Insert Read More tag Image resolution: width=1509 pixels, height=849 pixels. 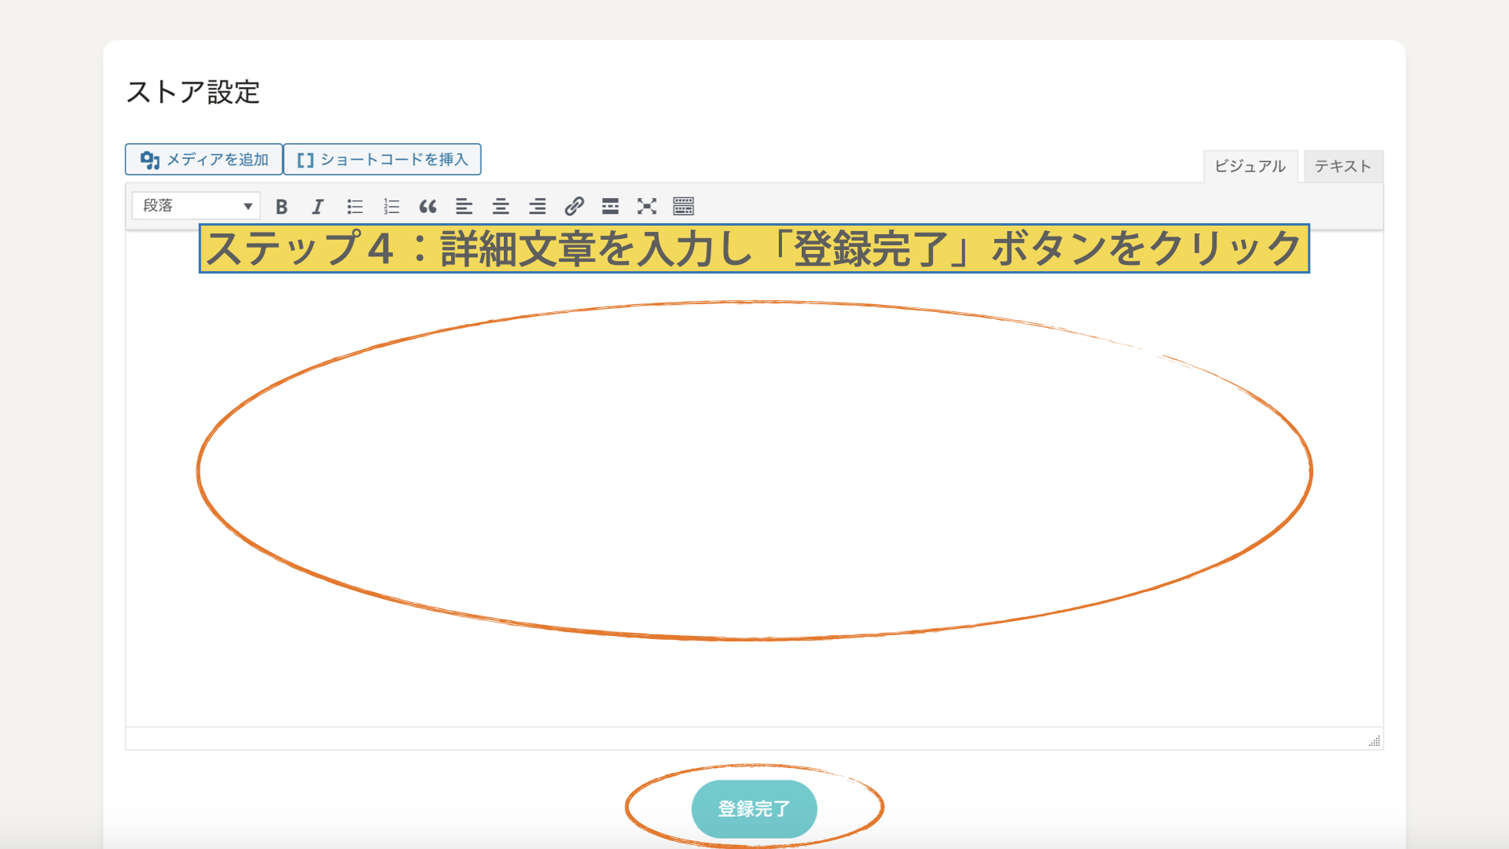click(611, 207)
